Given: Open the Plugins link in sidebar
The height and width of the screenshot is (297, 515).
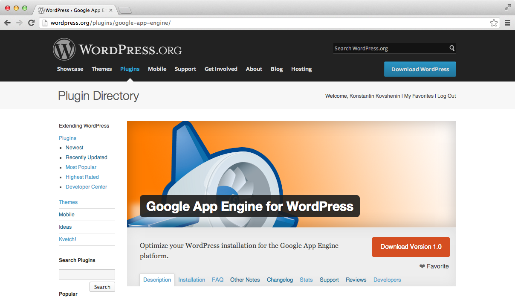Looking at the screenshot, I should 67,138.
